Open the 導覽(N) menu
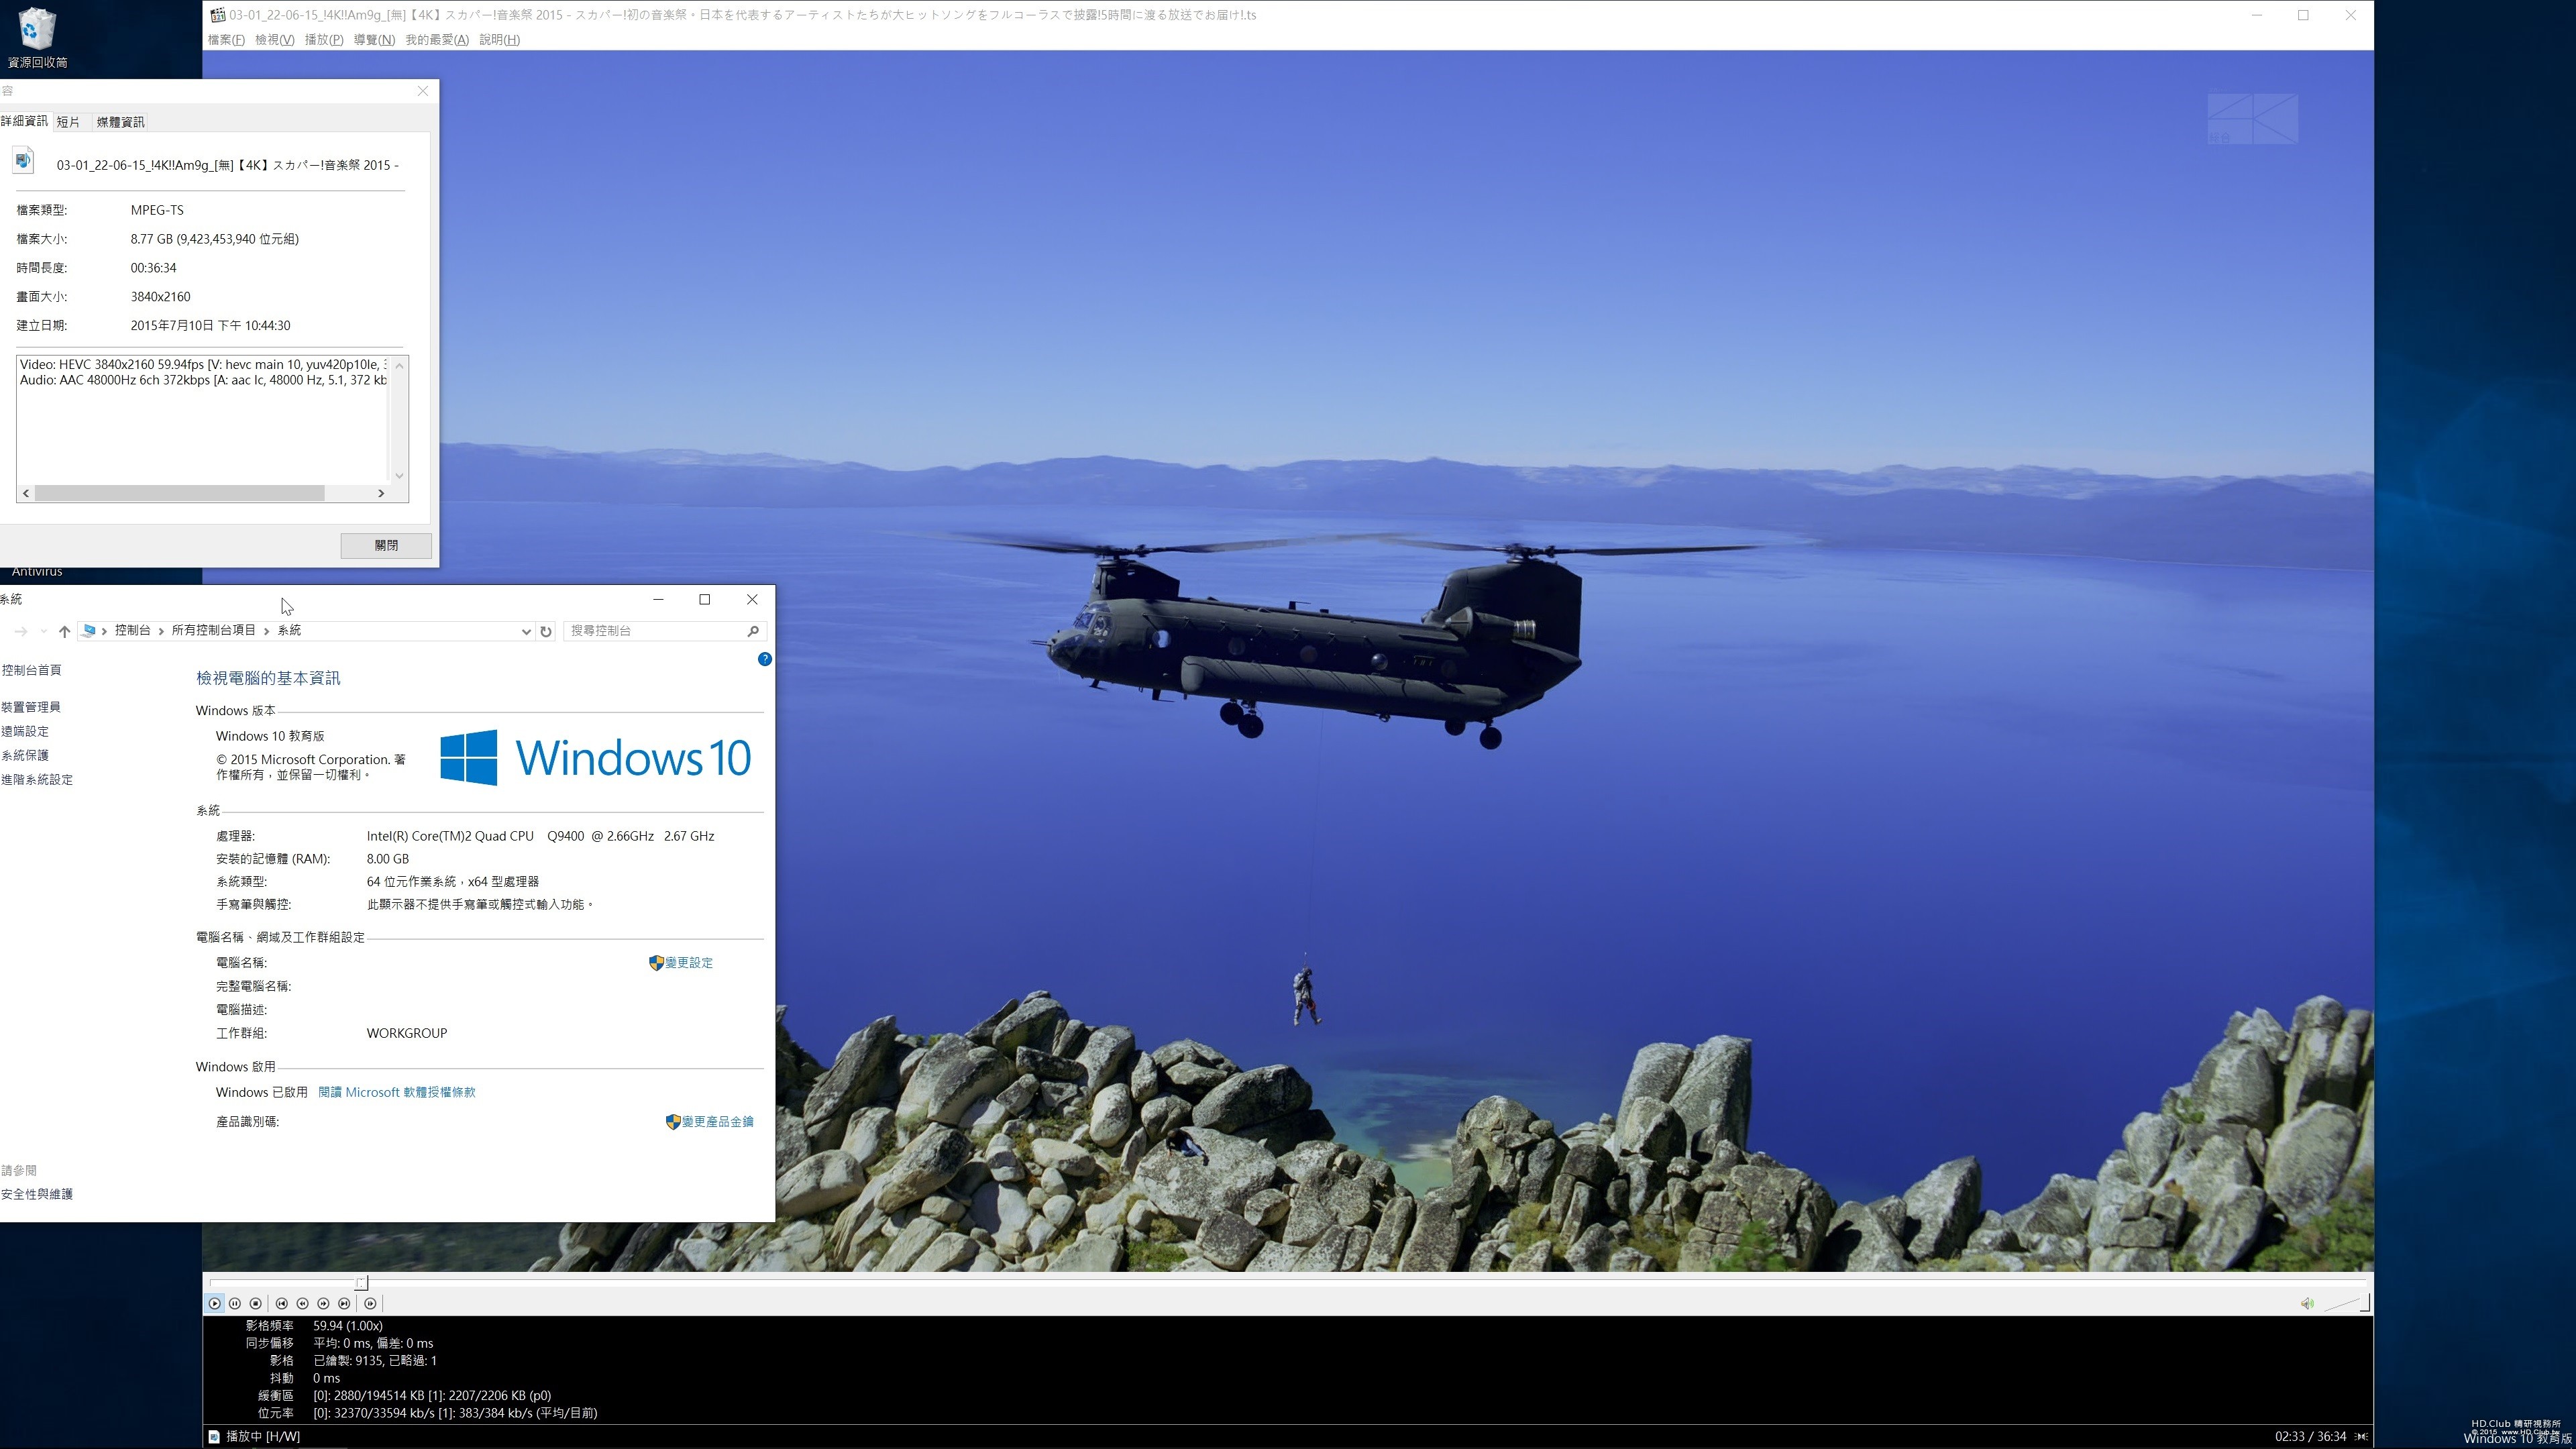Screen dimensions: 2576x1449 (374, 40)
